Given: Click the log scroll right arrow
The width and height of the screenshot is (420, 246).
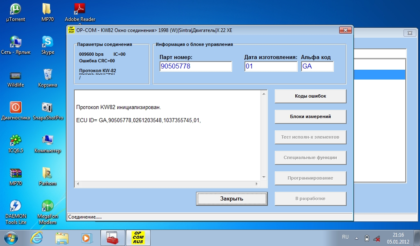Looking at the screenshot, I should 257,184.
